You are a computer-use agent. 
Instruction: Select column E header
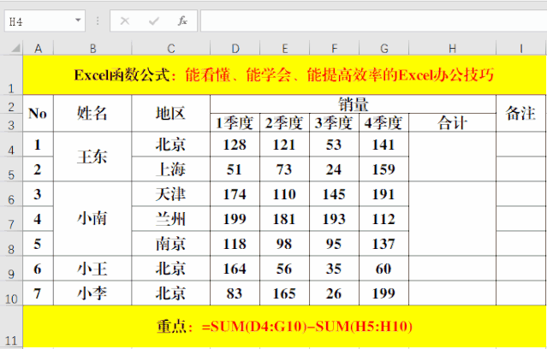285,49
